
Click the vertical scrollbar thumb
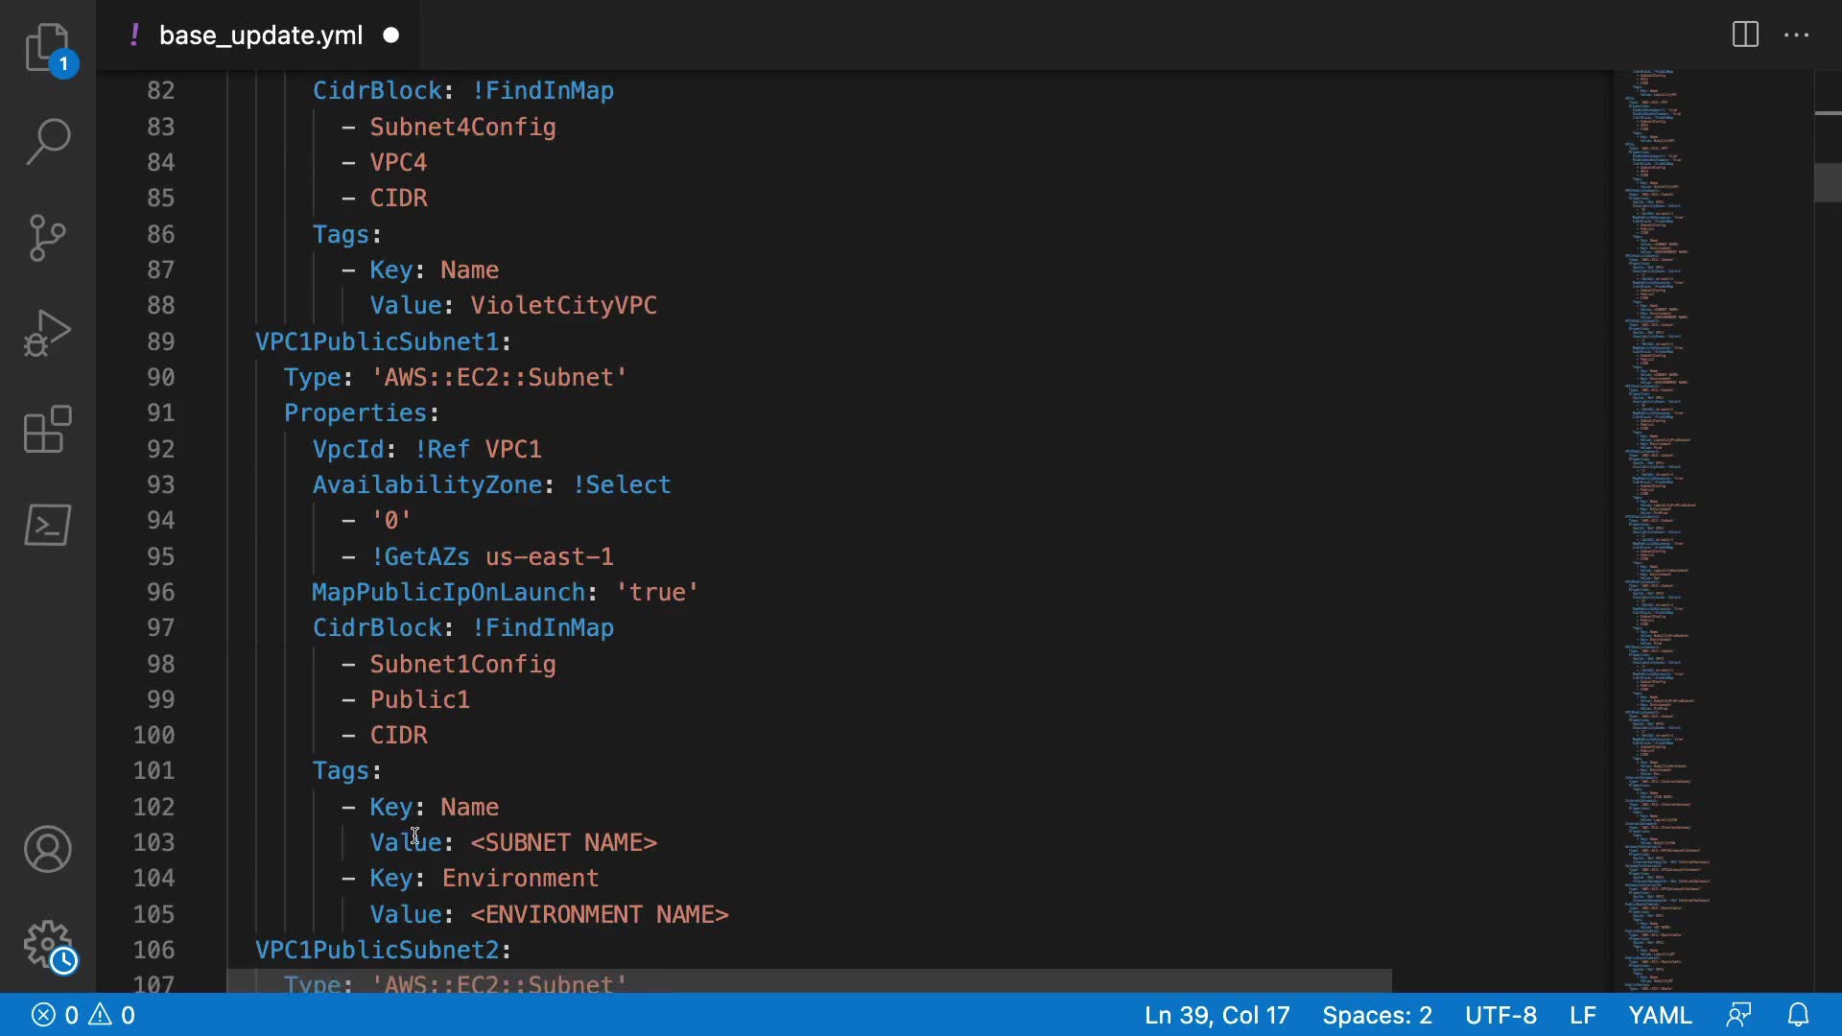pos(1828,182)
